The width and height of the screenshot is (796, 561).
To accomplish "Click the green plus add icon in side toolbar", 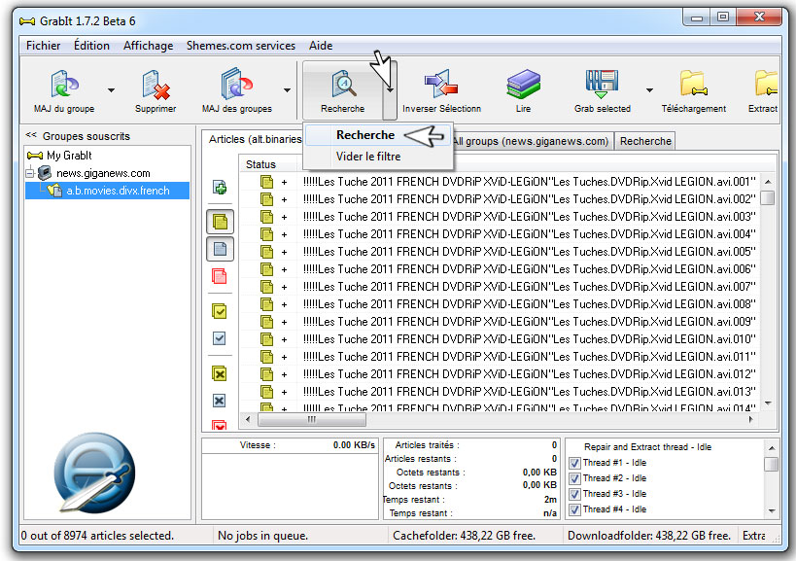I will coord(220,188).
